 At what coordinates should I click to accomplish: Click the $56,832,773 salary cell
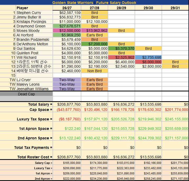click(67, 17)
